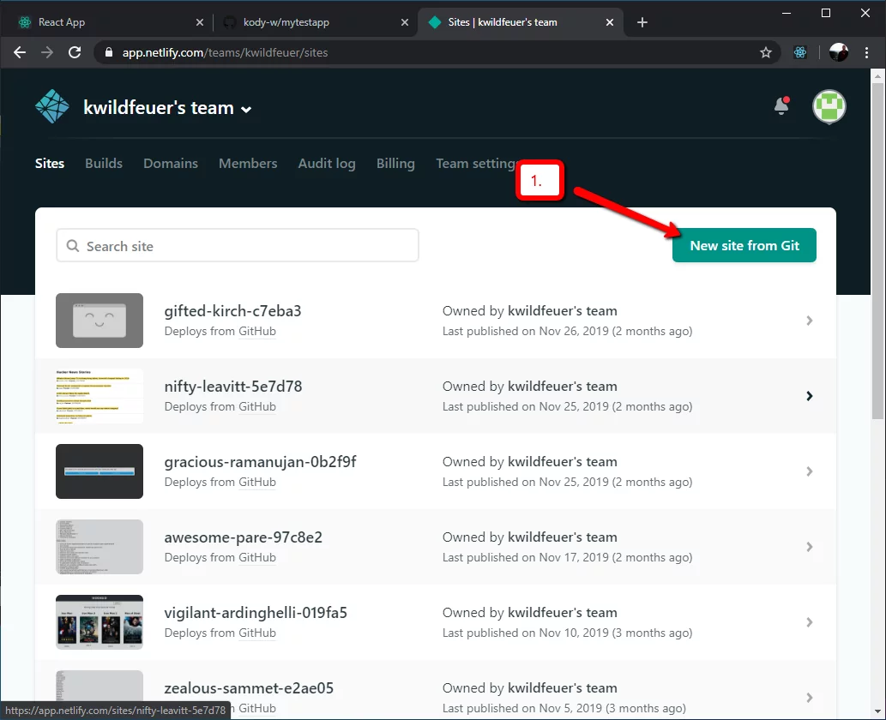Select the Sites nav item
The width and height of the screenshot is (886, 720).
(x=50, y=163)
